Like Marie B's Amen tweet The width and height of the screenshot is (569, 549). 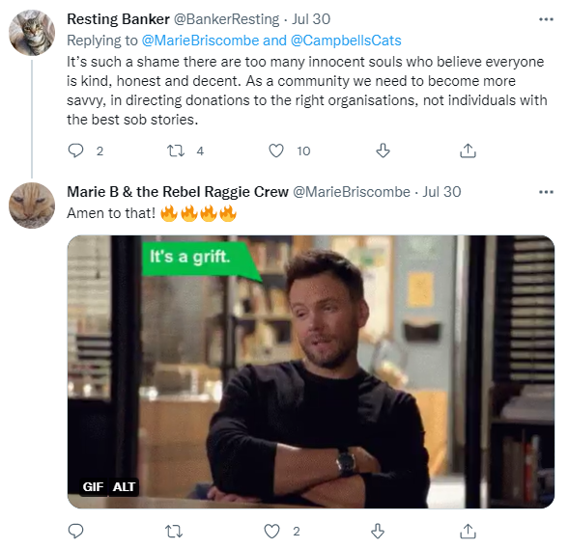pos(271,532)
